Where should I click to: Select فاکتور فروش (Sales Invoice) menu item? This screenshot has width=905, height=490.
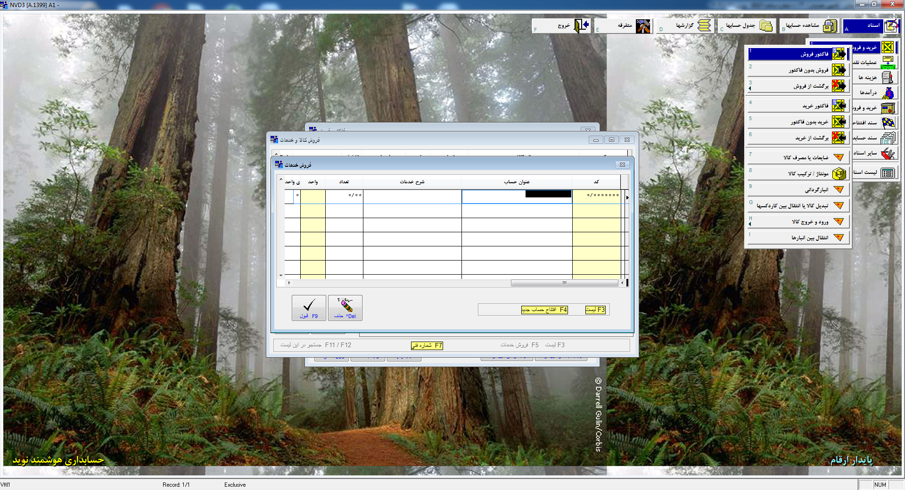(x=798, y=54)
